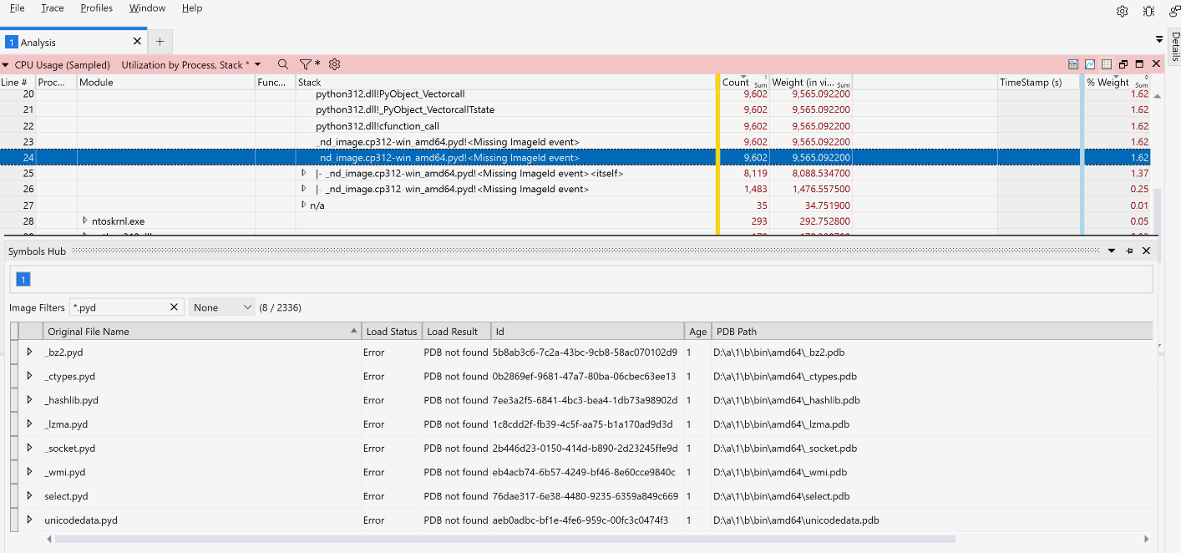Image resolution: width=1181 pixels, height=553 pixels.
Task: Sort by Load Status column
Action: tap(391, 332)
